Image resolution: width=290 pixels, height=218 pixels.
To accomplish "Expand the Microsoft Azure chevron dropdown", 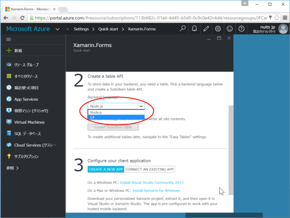I will [x=58, y=29].
